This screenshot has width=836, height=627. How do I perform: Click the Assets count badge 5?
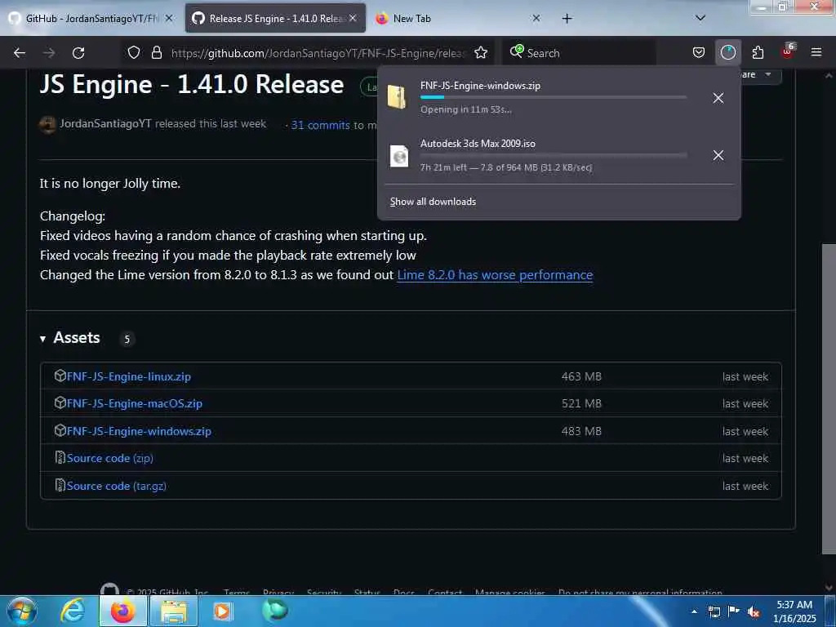click(x=127, y=339)
